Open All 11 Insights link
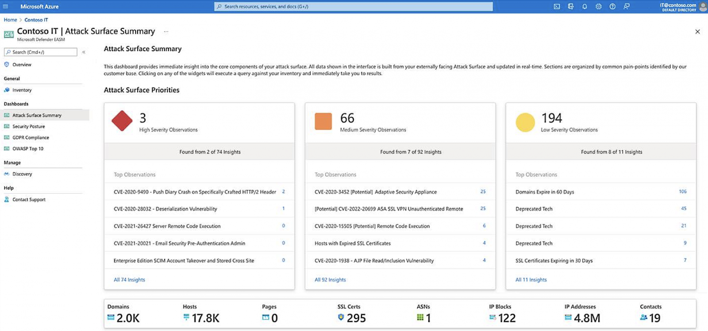 coord(531,280)
